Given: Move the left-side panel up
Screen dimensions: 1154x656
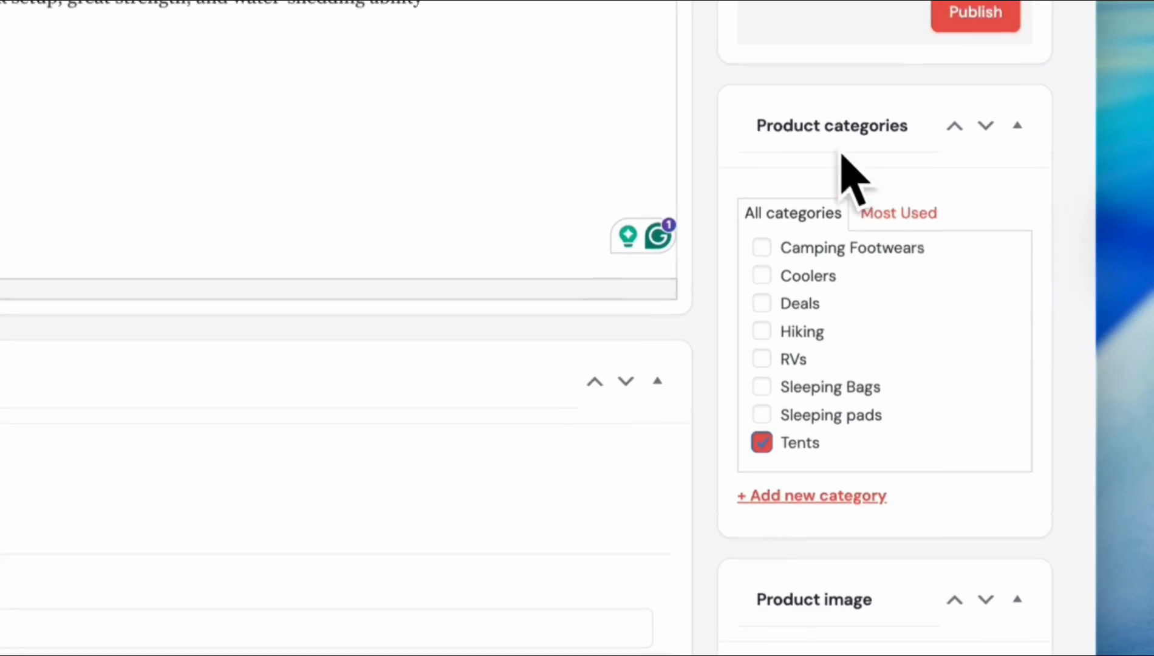Looking at the screenshot, I should (x=595, y=381).
